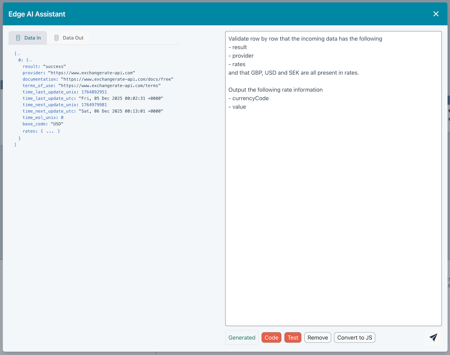
Task: Click the database icon on the Data In tab
Action: point(17,38)
